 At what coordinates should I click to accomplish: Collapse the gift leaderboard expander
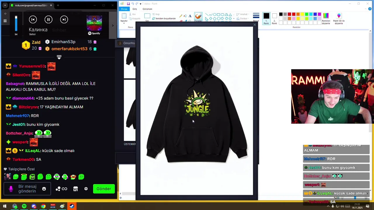click(59, 57)
